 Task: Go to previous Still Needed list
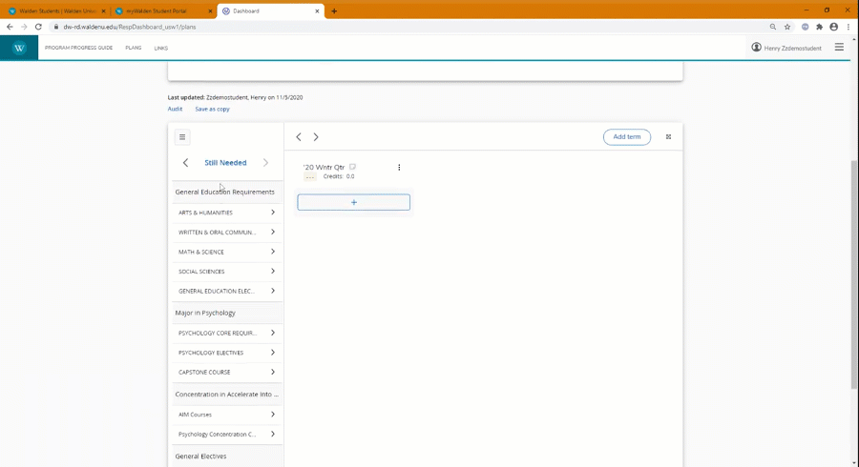[x=185, y=163]
